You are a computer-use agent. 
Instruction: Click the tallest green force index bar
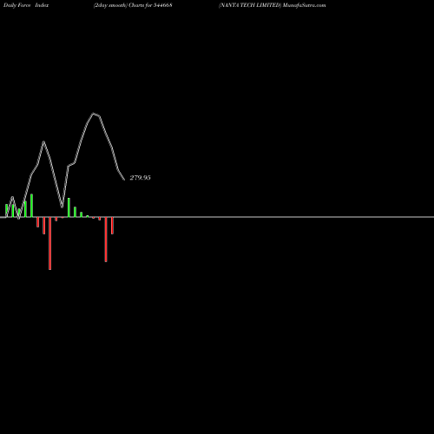(x=31, y=206)
